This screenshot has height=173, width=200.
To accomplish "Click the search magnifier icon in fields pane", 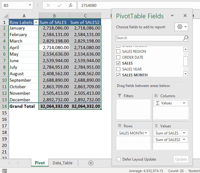I will tap(185, 38).
